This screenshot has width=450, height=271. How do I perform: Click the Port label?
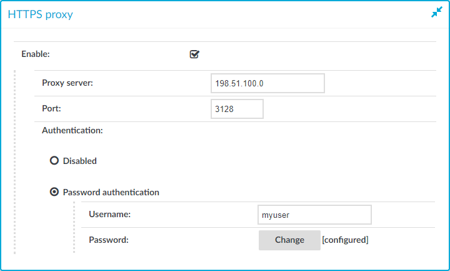pos(51,108)
